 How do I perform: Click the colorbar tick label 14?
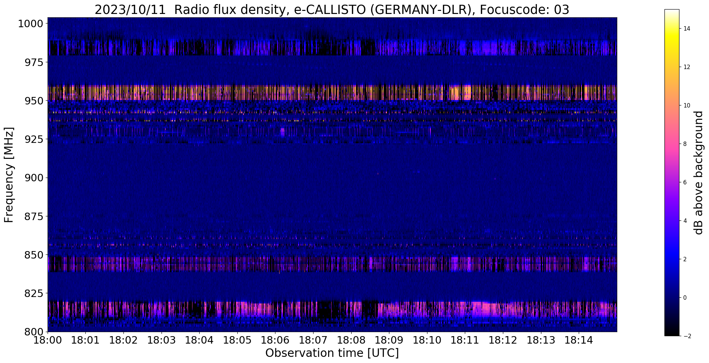(687, 29)
